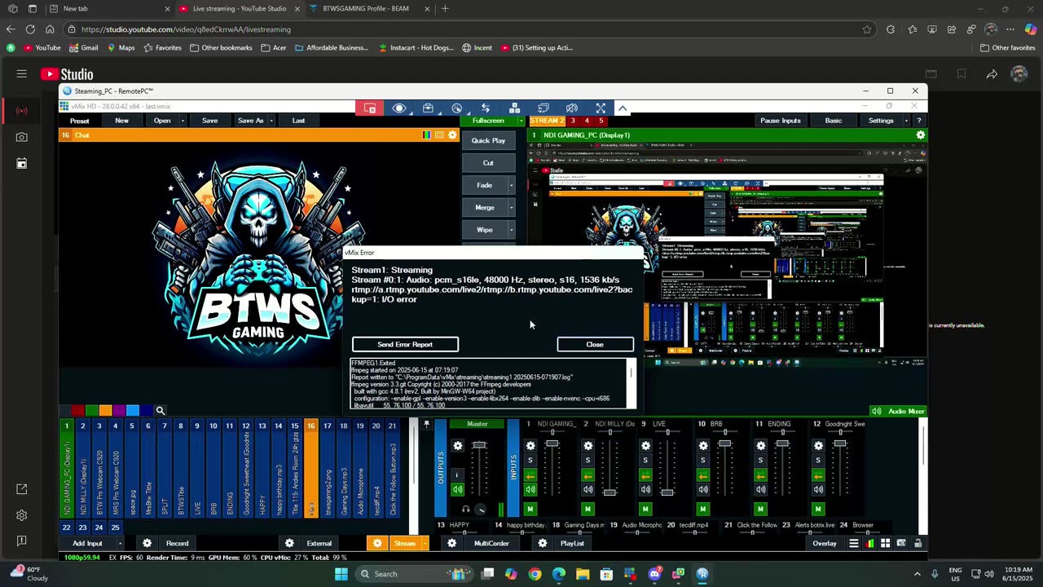Screen dimensions: 1043x587
Task: Unmute the NDI MILLY audio channel speaker
Action: coord(588,489)
